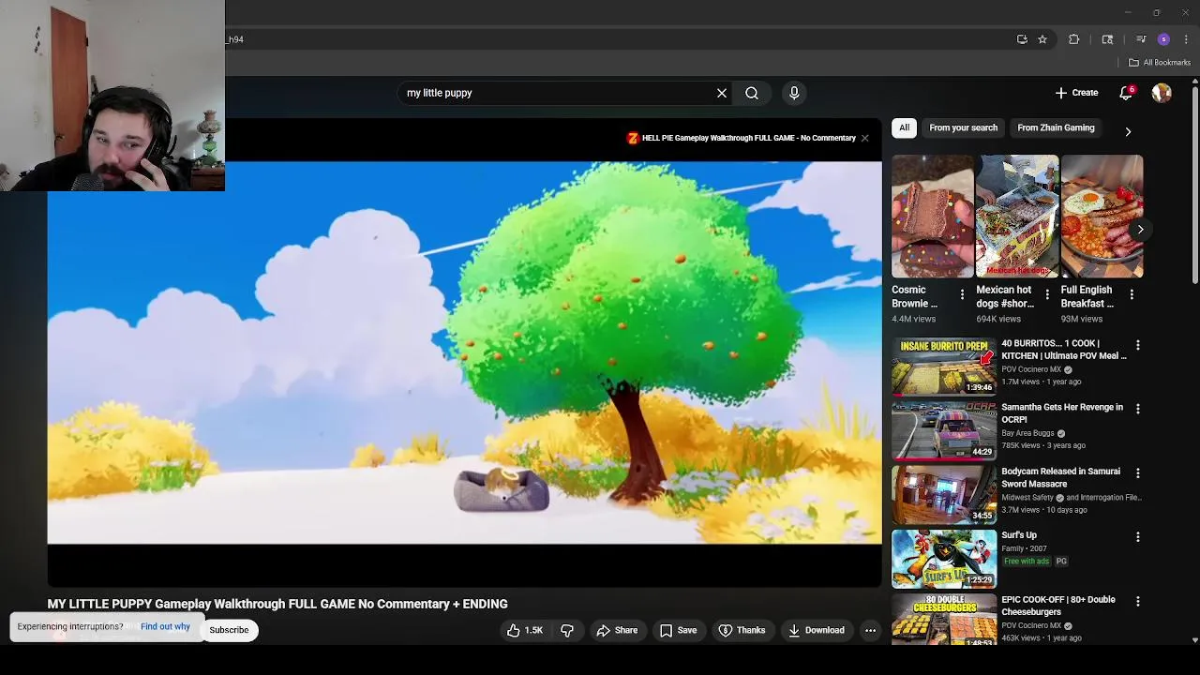Dislike the video with thumbs down
The image size is (1200, 675).
567,630
